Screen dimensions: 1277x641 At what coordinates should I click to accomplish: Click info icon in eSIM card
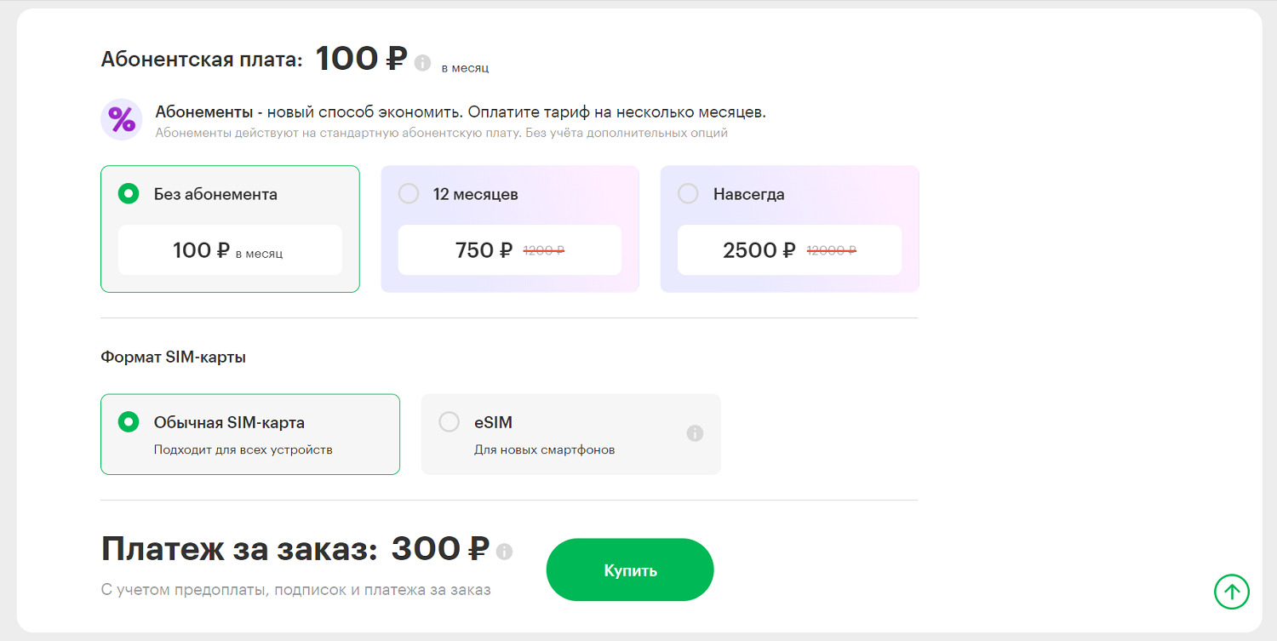click(x=695, y=433)
